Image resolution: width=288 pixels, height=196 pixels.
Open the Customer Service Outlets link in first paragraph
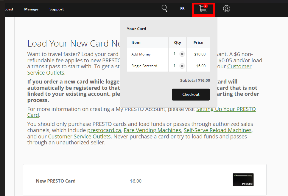click(x=239, y=67)
